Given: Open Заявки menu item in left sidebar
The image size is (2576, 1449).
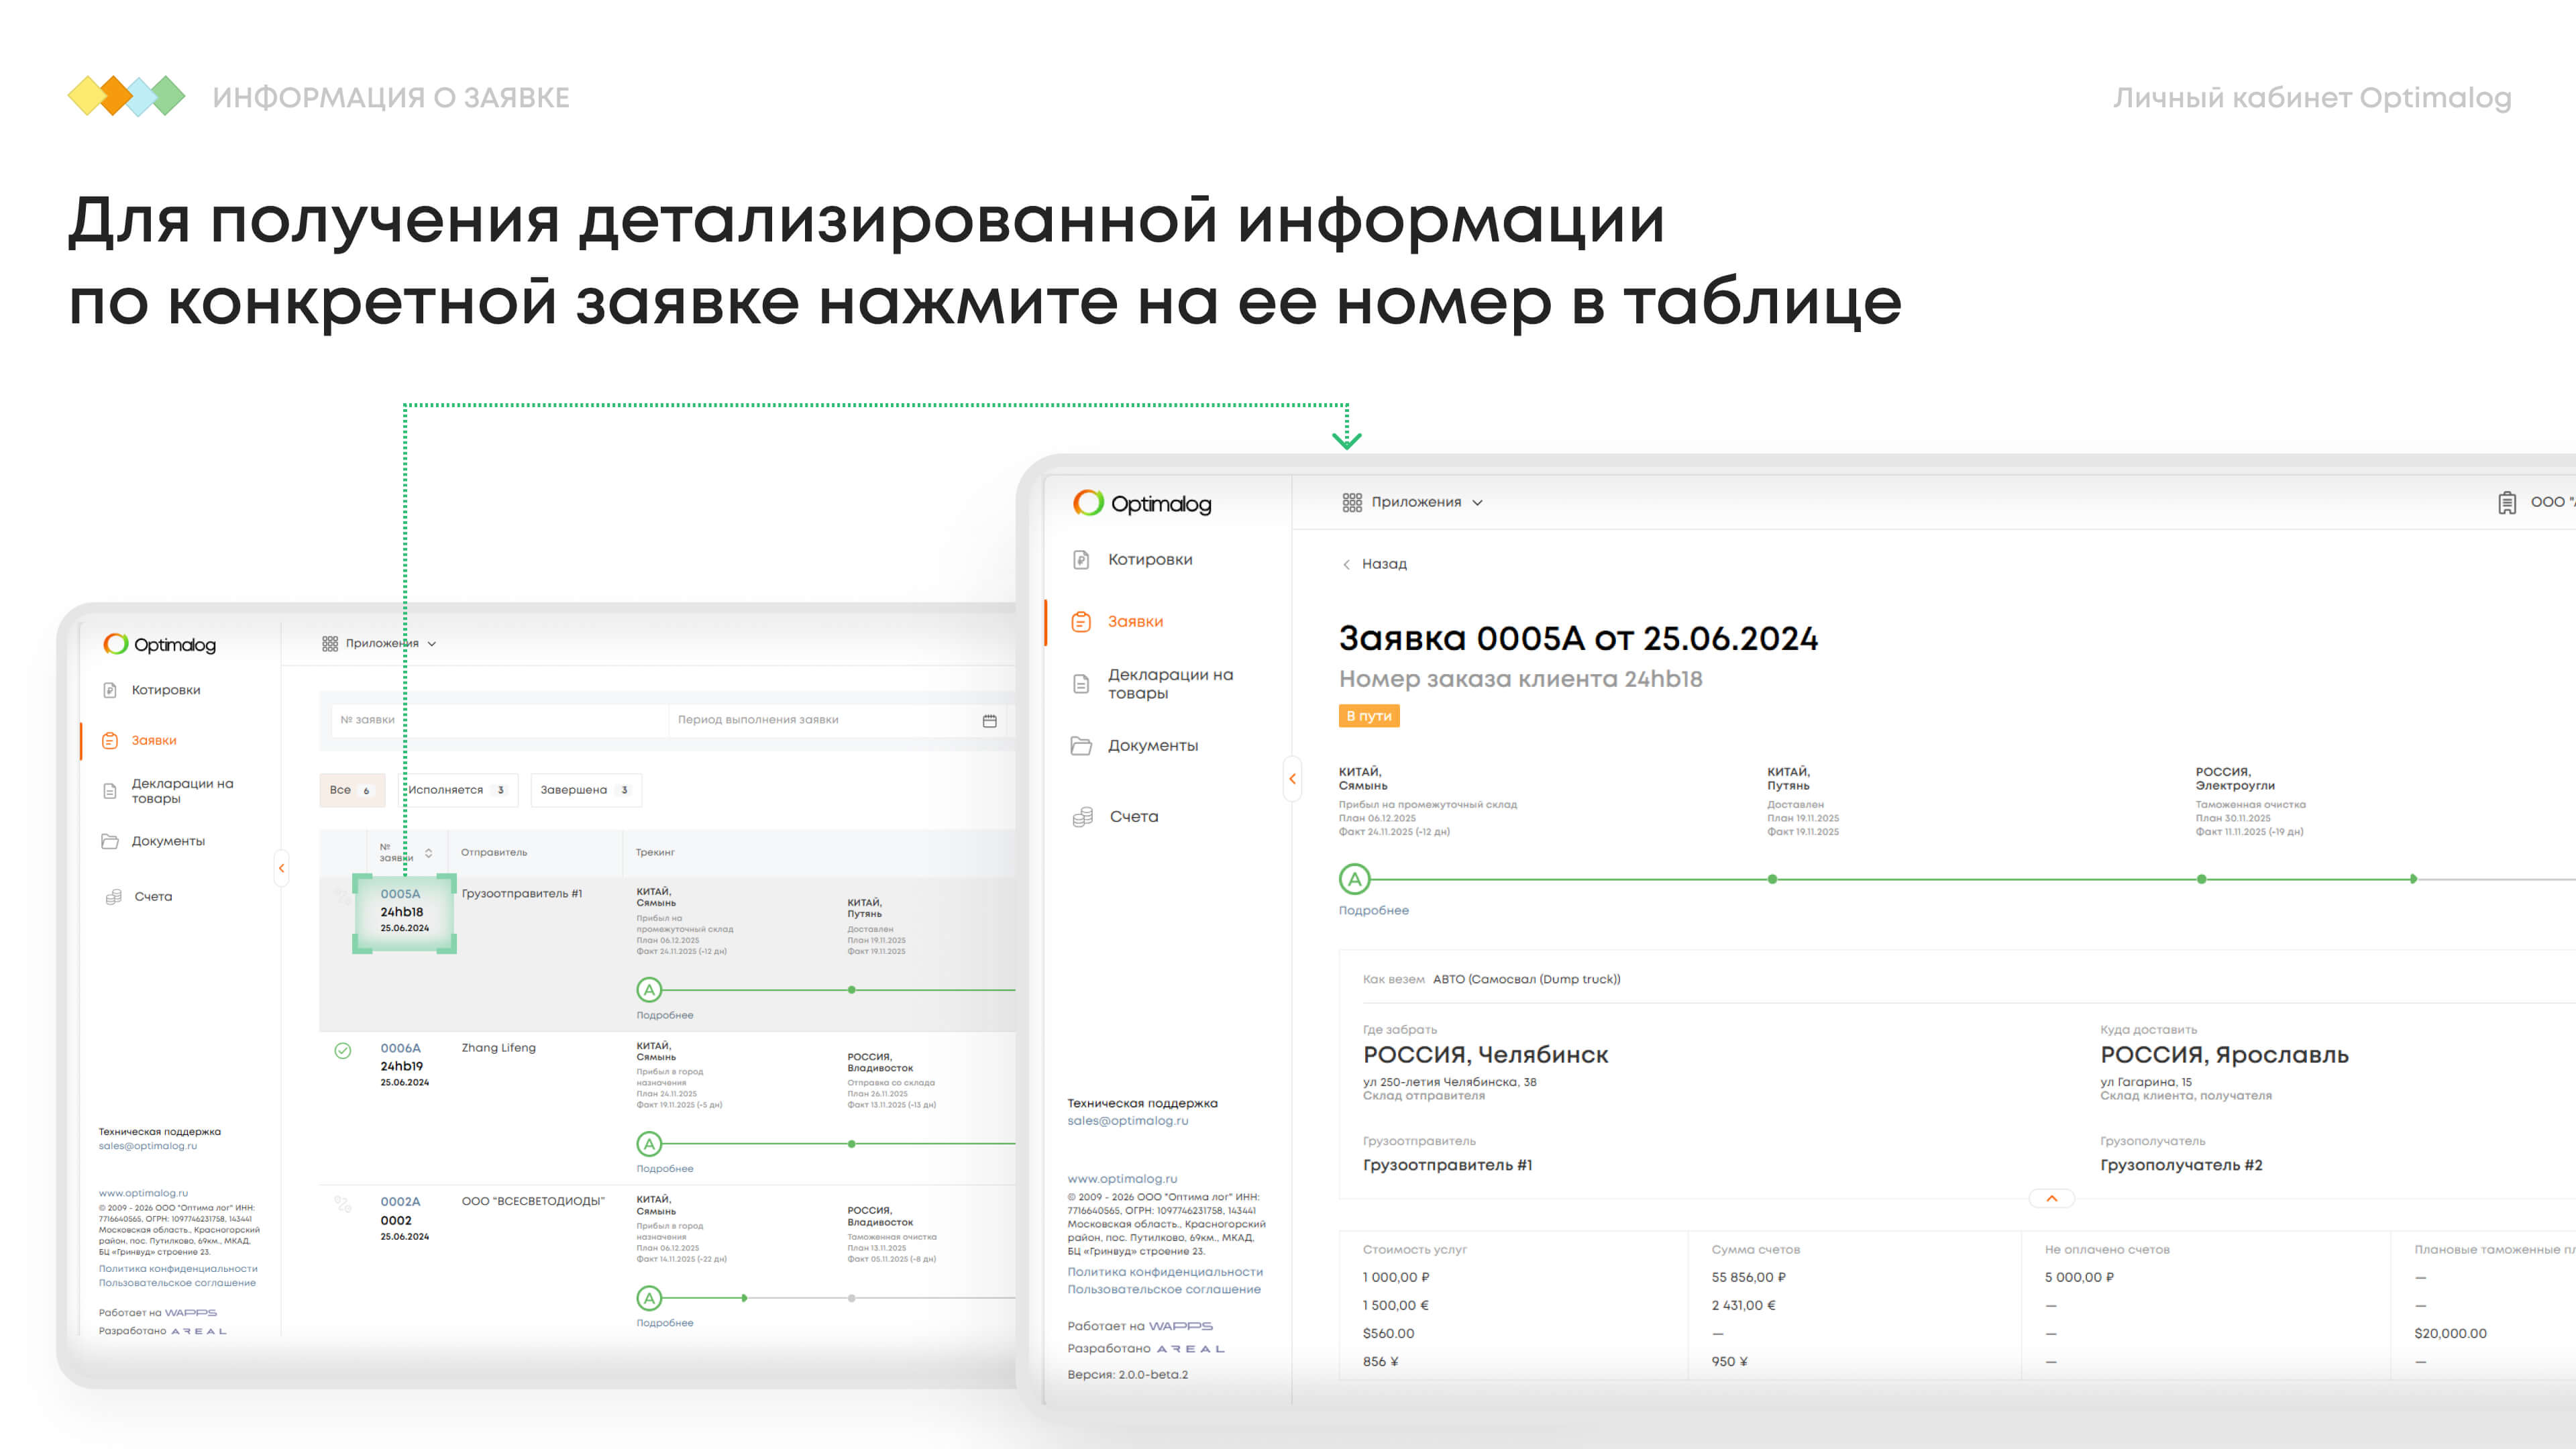Looking at the screenshot, I should point(154,741).
